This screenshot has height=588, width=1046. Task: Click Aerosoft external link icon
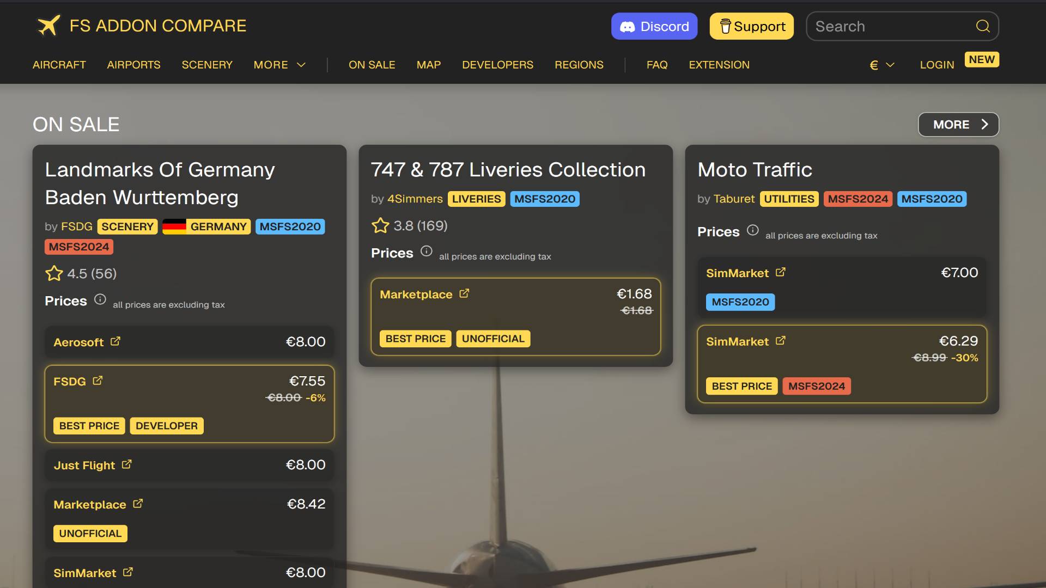coord(115,341)
